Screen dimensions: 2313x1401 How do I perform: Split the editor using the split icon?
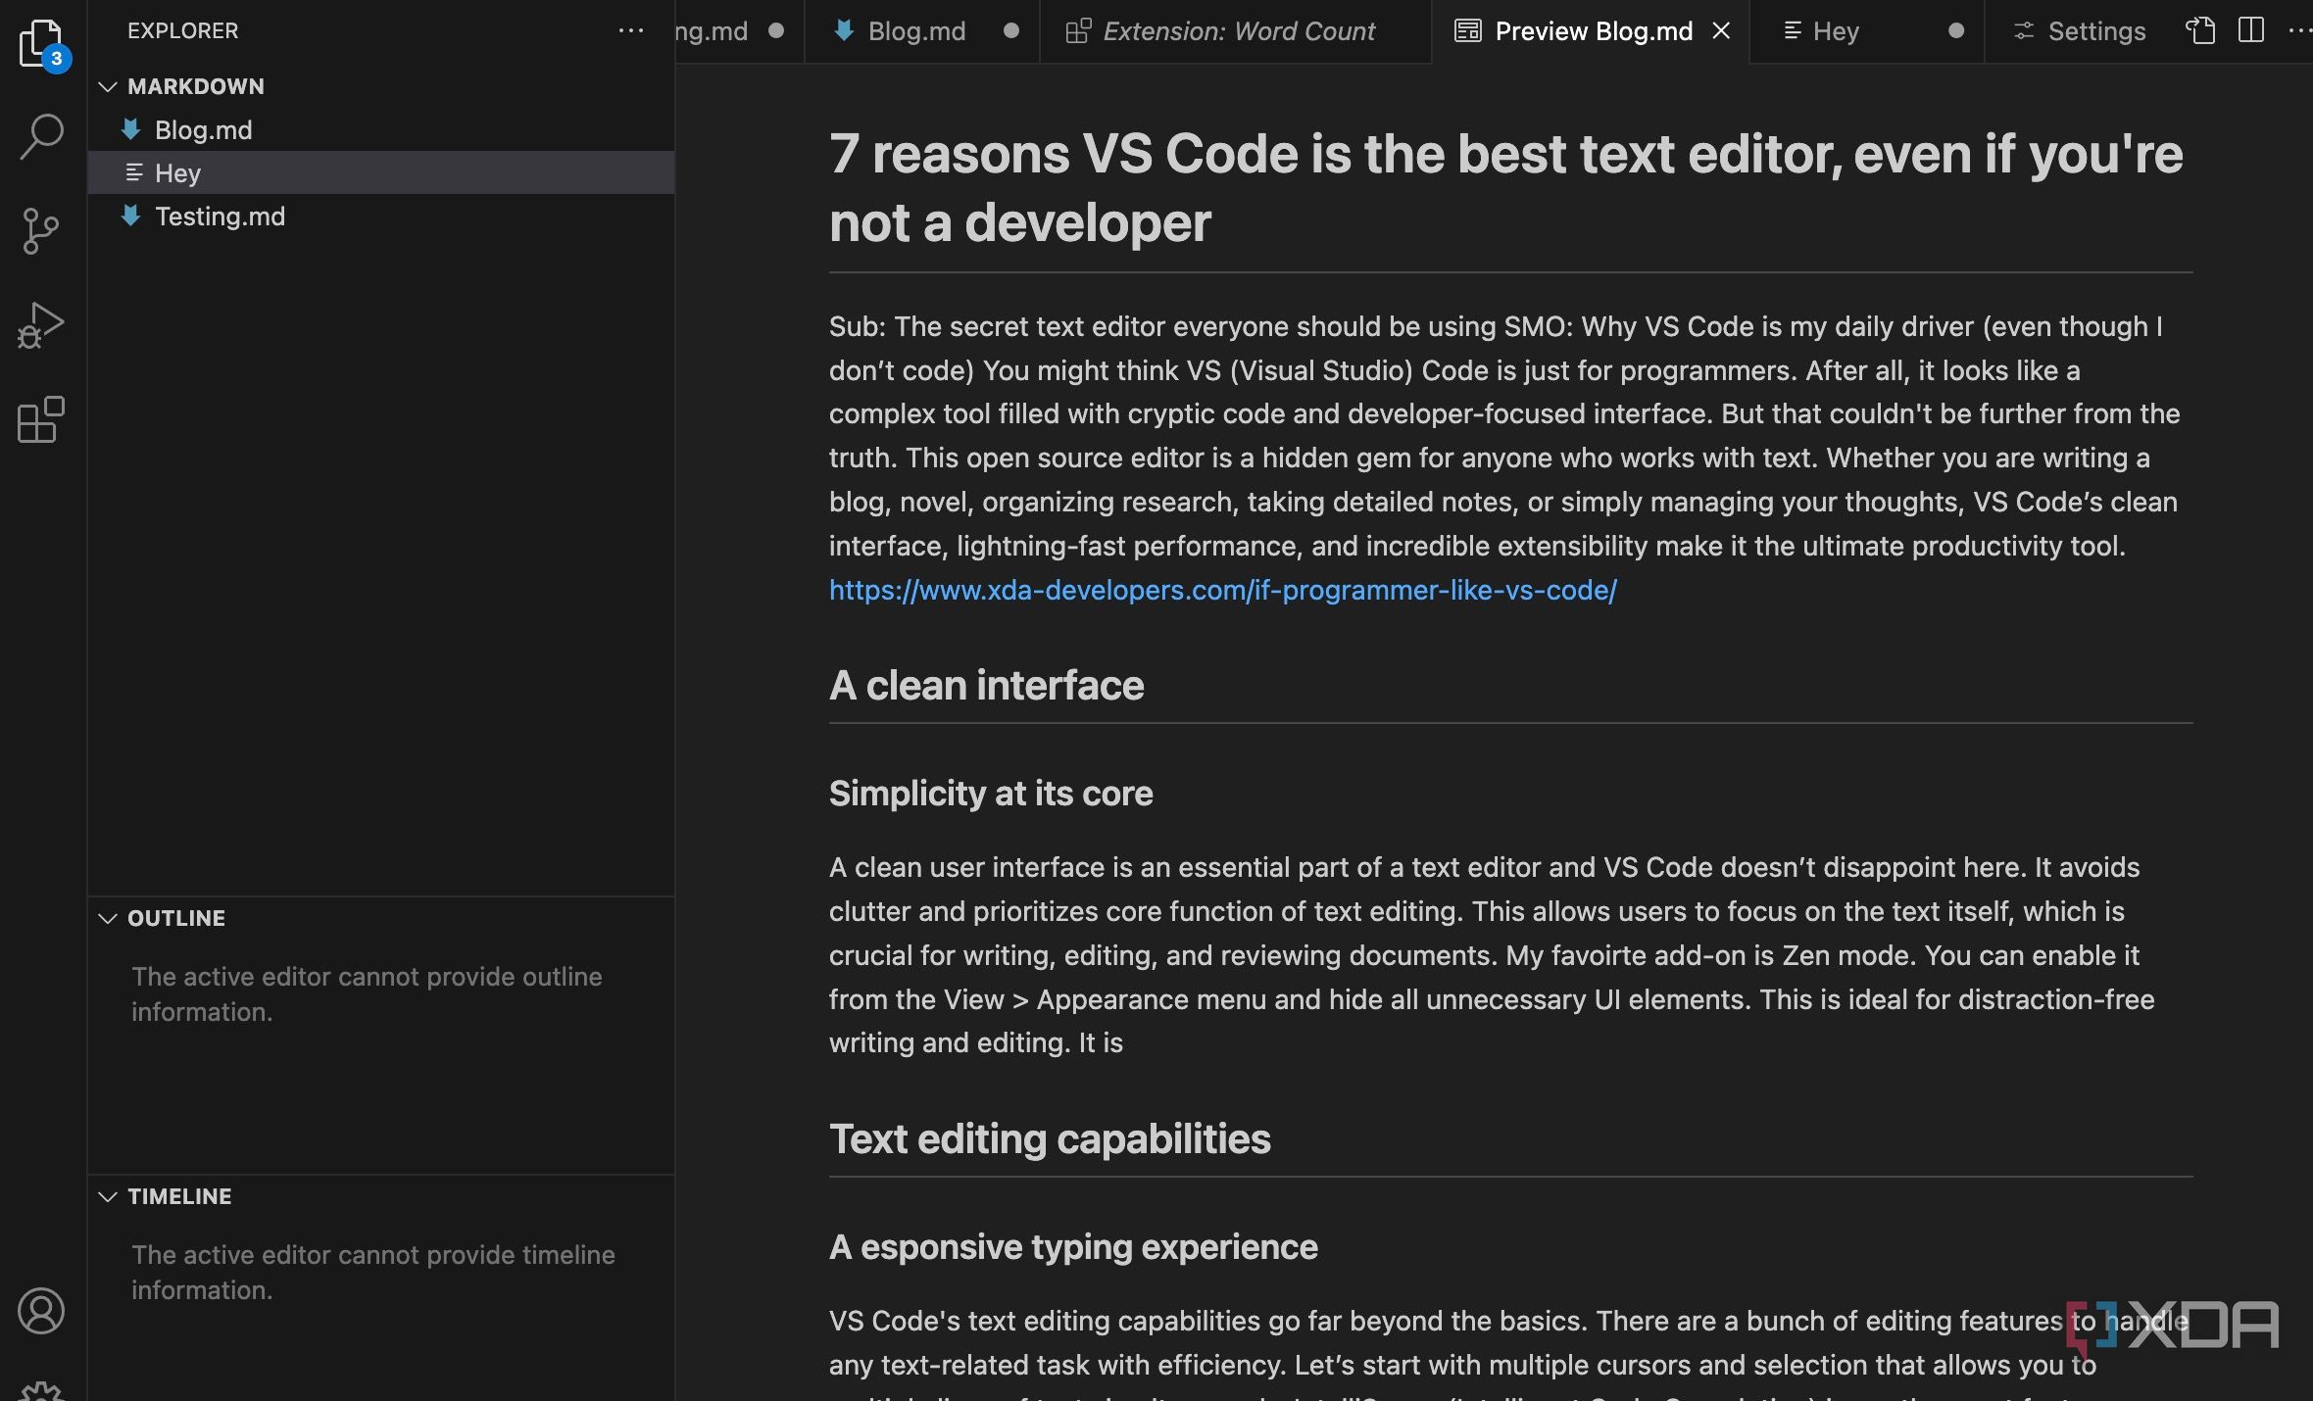pyautogui.click(x=2250, y=30)
